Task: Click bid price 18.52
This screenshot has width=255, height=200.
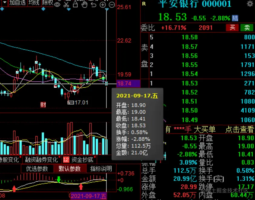Action: click(x=189, y=92)
